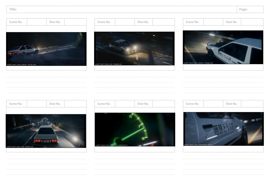Click the Title field at the top
This screenshot has width=270, height=191.
(122, 9)
